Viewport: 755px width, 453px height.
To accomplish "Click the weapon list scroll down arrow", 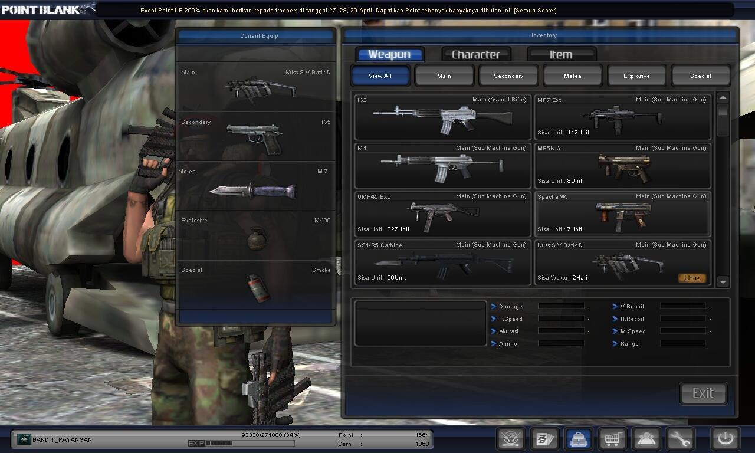I will 723,282.
